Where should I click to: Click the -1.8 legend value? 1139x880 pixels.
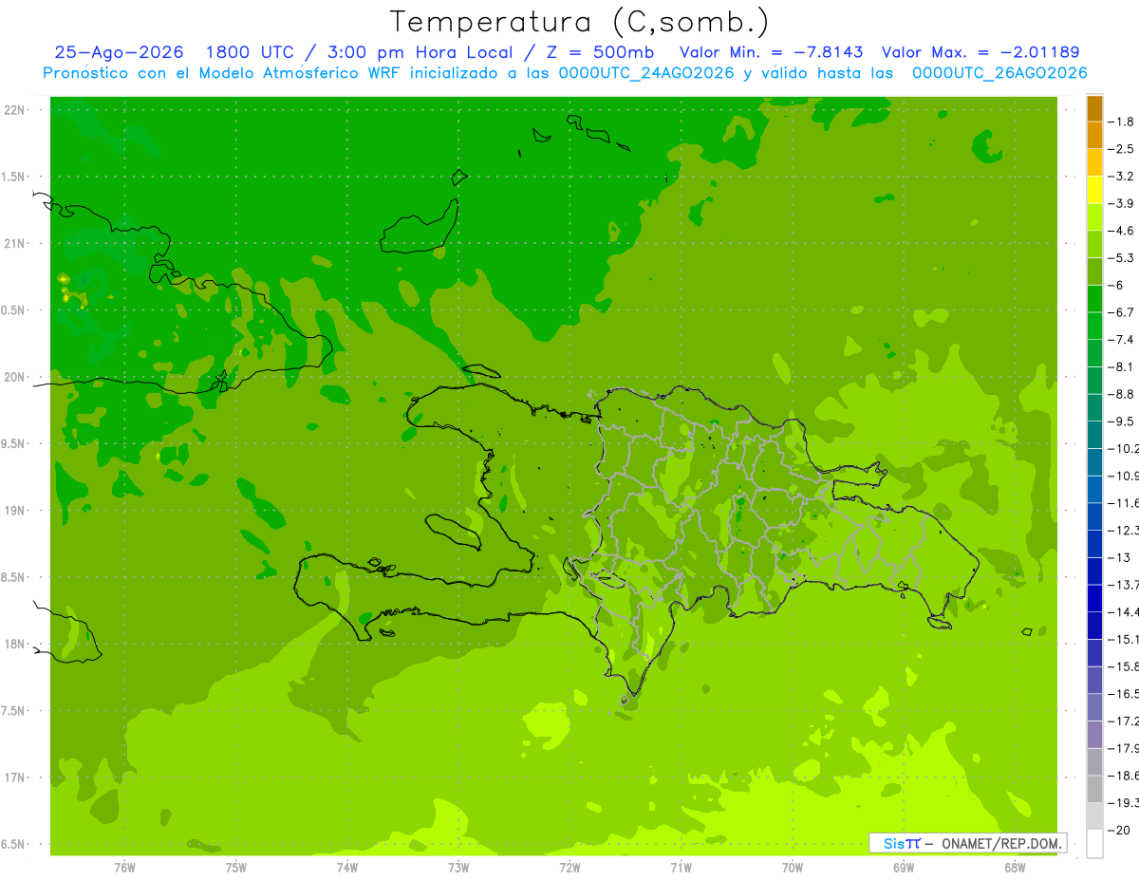coord(1122,122)
